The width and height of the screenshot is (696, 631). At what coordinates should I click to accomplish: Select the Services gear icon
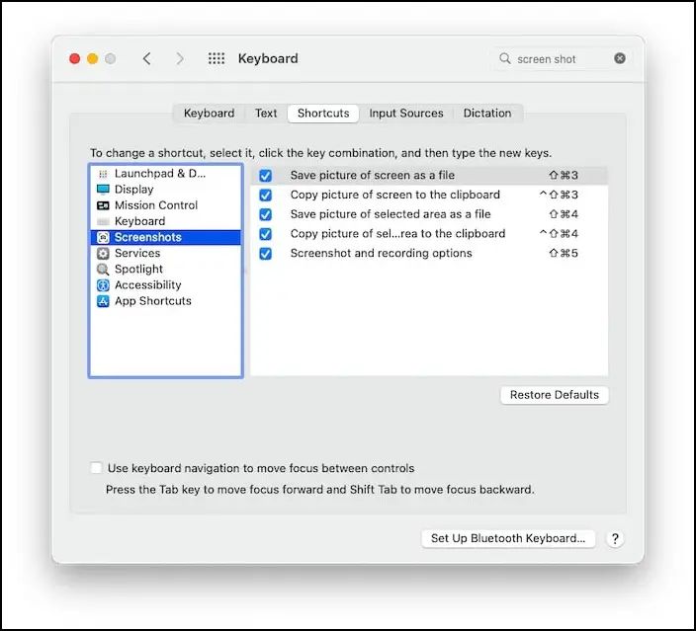pos(103,254)
